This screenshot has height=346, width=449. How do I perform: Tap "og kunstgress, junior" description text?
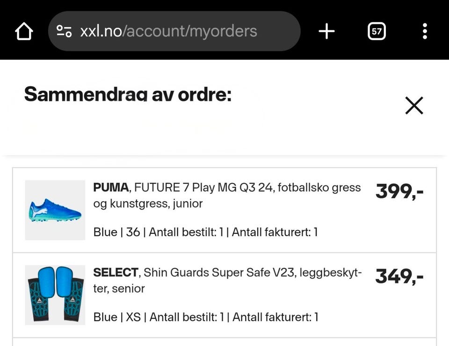pos(148,204)
